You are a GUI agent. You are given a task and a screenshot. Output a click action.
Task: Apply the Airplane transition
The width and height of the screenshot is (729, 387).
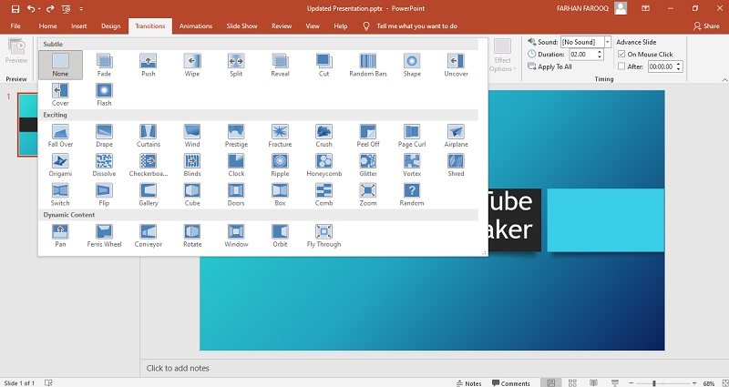coord(456,136)
